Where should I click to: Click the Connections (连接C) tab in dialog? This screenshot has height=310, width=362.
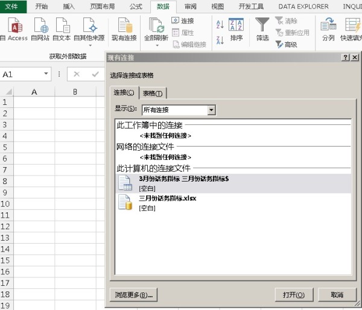(x=124, y=93)
